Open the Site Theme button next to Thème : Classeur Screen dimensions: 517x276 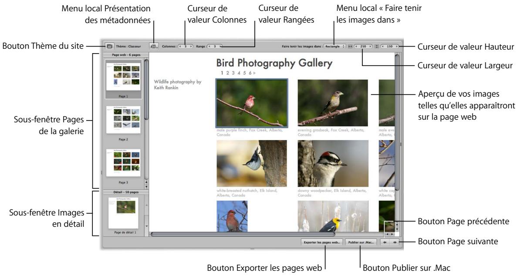110,47
